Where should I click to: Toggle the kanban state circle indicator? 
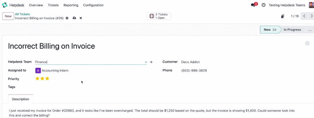307,43
